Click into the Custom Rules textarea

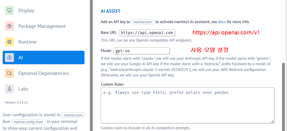187,106
